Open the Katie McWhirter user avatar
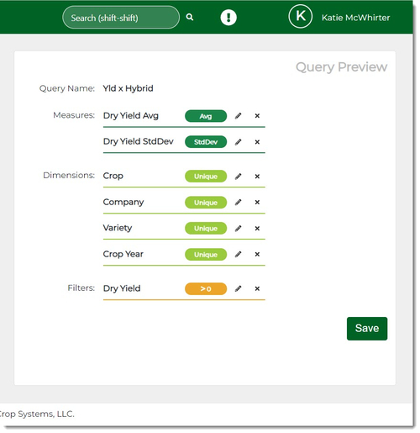 tap(300, 16)
